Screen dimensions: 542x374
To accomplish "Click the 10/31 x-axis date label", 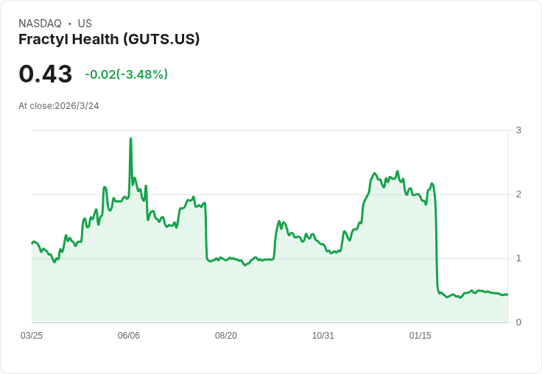I will [323, 336].
